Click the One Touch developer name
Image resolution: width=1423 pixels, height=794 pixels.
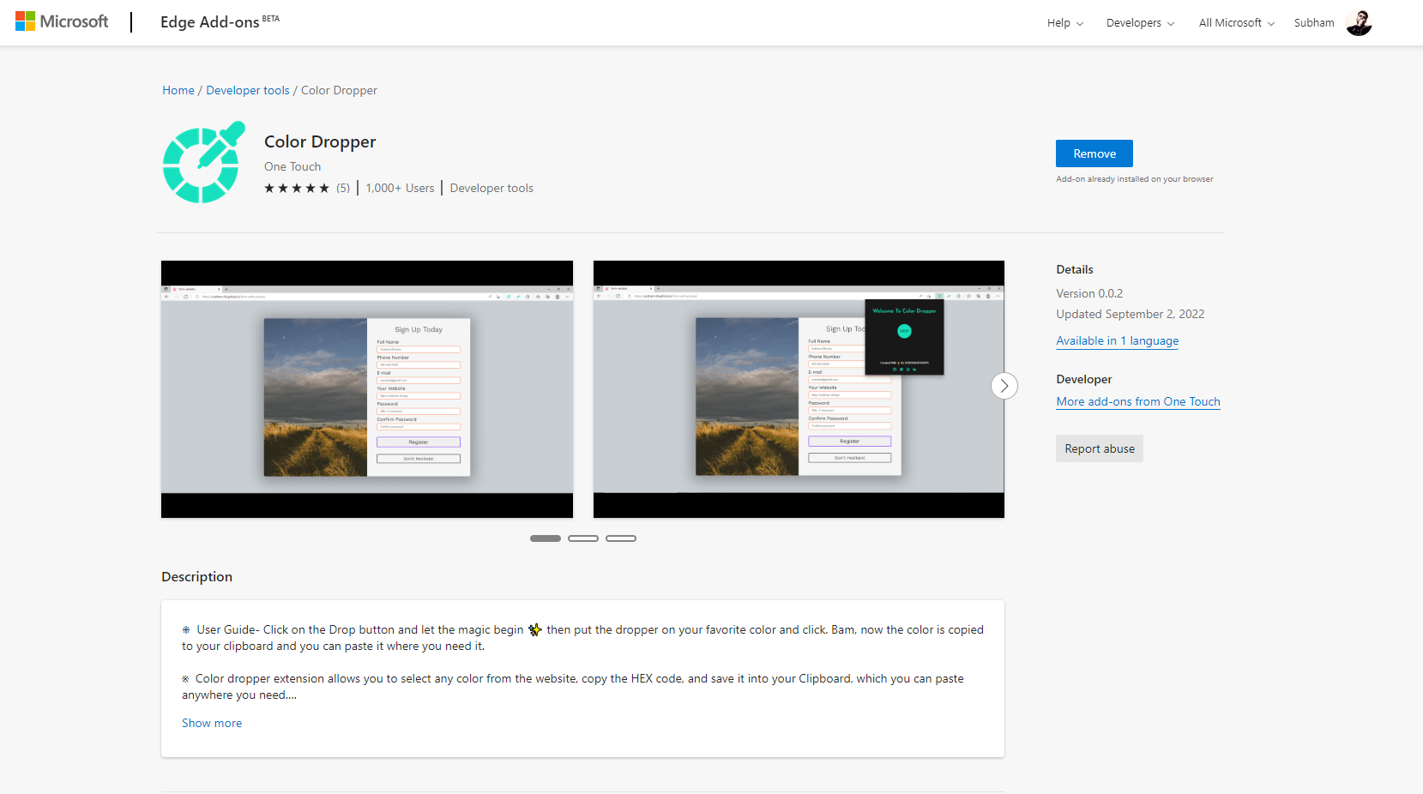(x=292, y=166)
